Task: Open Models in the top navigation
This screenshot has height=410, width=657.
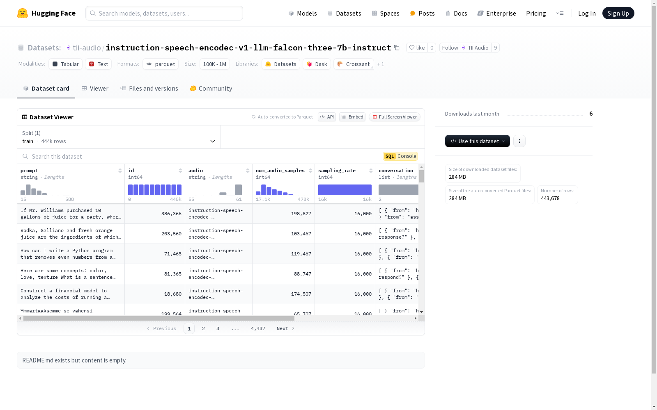Action: coord(303,13)
